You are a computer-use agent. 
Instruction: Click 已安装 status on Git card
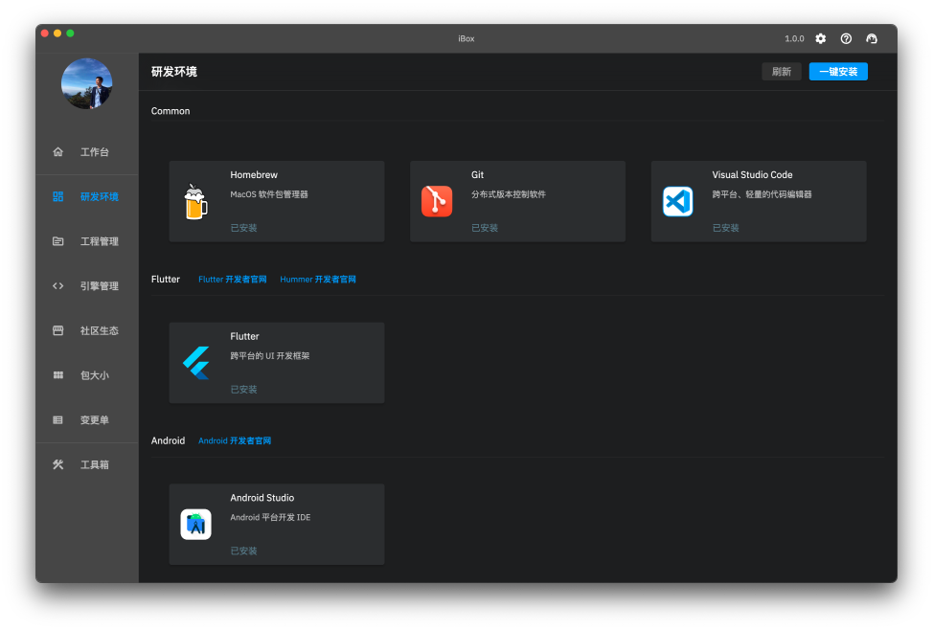pos(485,228)
